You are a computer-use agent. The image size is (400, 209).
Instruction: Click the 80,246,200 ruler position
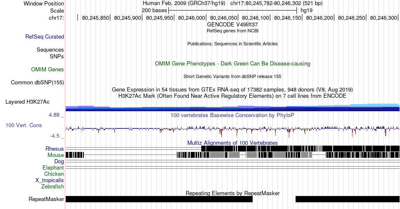pyautogui.click(x=320, y=18)
